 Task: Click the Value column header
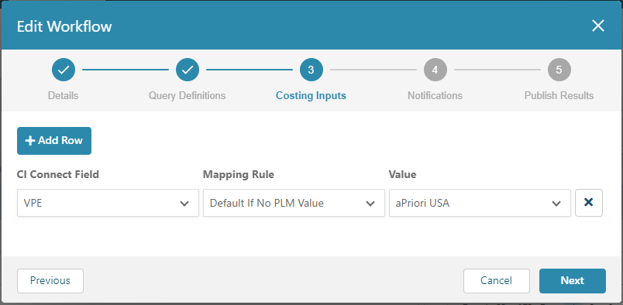click(x=402, y=174)
